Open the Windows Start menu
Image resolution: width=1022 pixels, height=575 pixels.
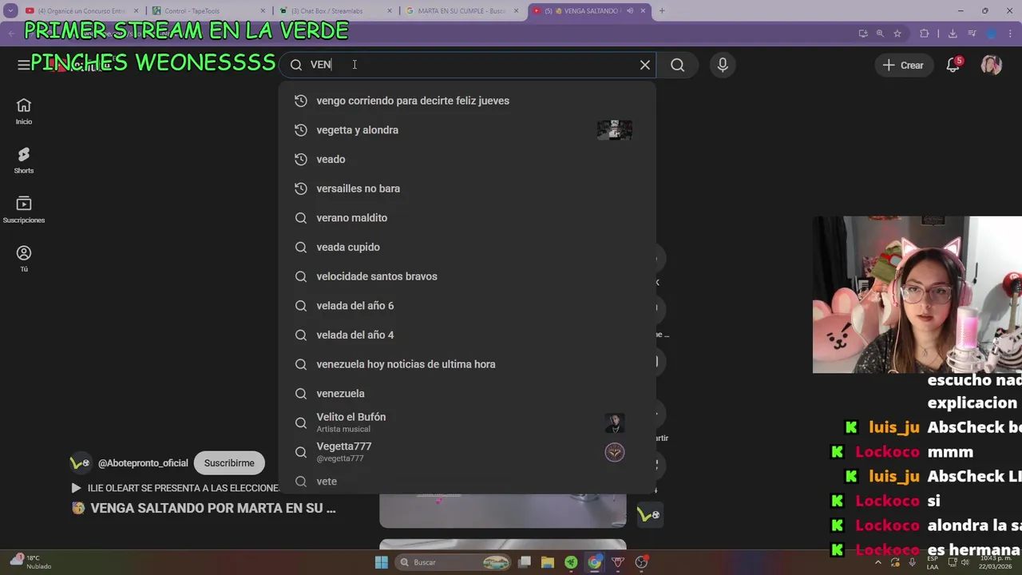point(382,562)
